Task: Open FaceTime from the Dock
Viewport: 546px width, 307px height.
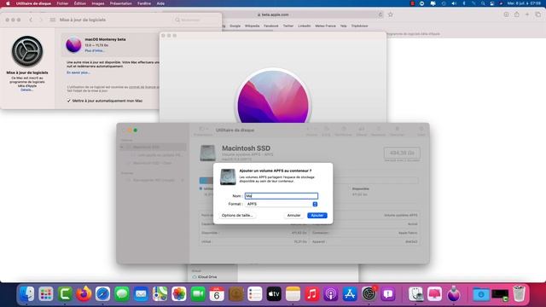Action: [198, 294]
